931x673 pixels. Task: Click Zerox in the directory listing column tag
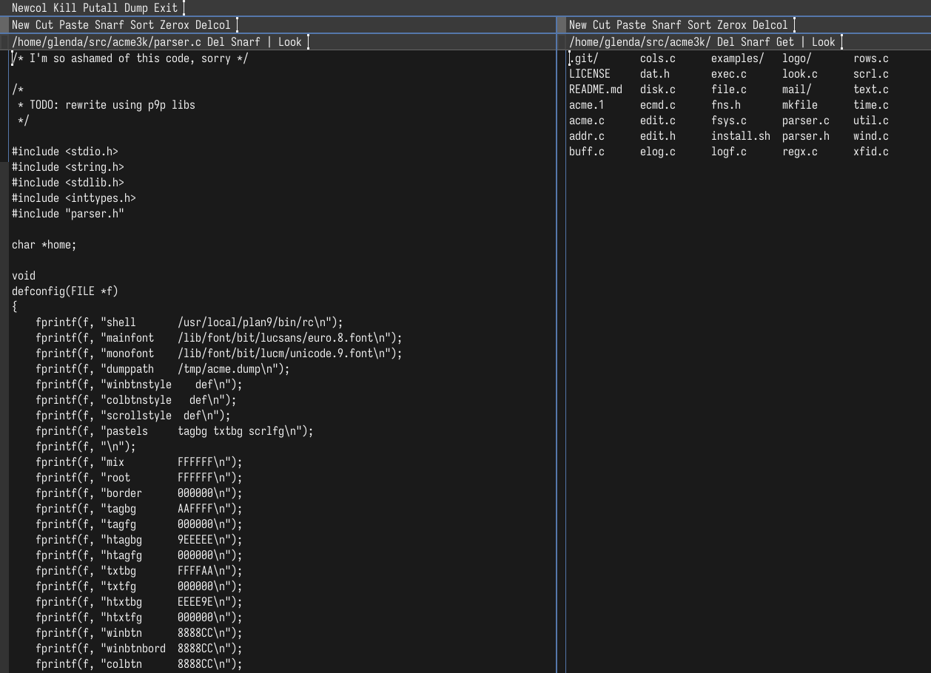tap(732, 25)
